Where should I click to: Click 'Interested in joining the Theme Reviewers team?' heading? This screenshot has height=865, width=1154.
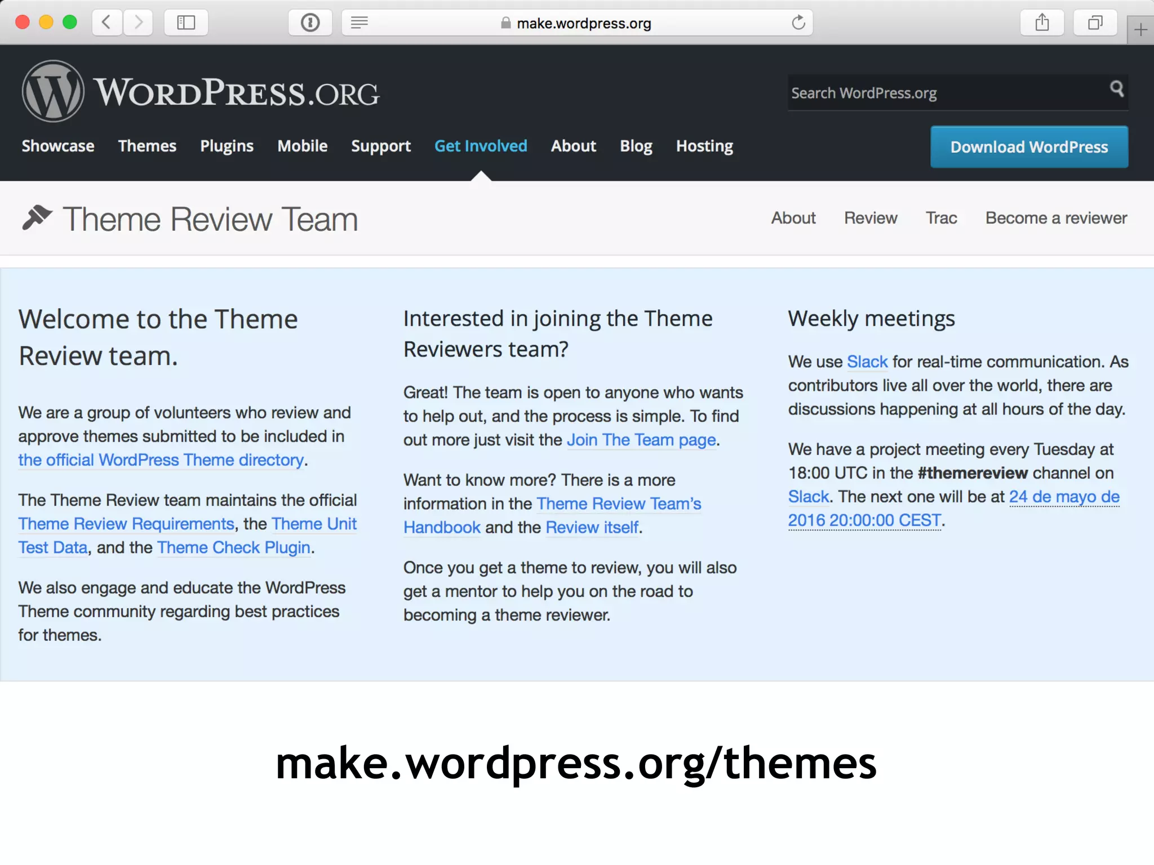pyautogui.click(x=558, y=333)
